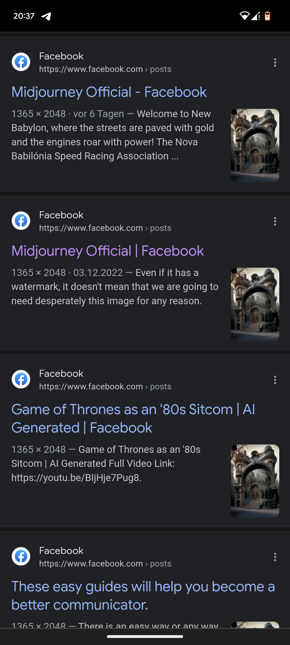Tap the home gesture bar at bottom
This screenshot has width=290, height=645.
(x=145, y=636)
